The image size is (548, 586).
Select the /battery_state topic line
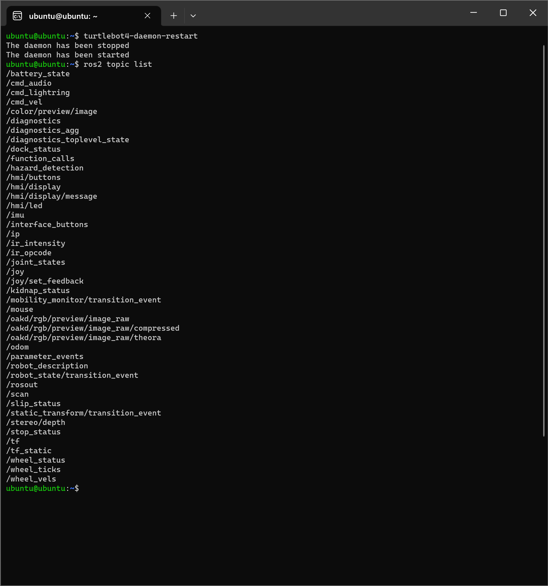click(38, 74)
